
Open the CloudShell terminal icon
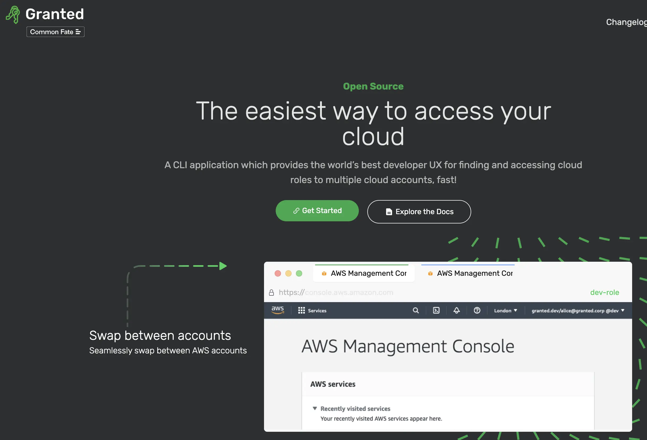coord(436,310)
